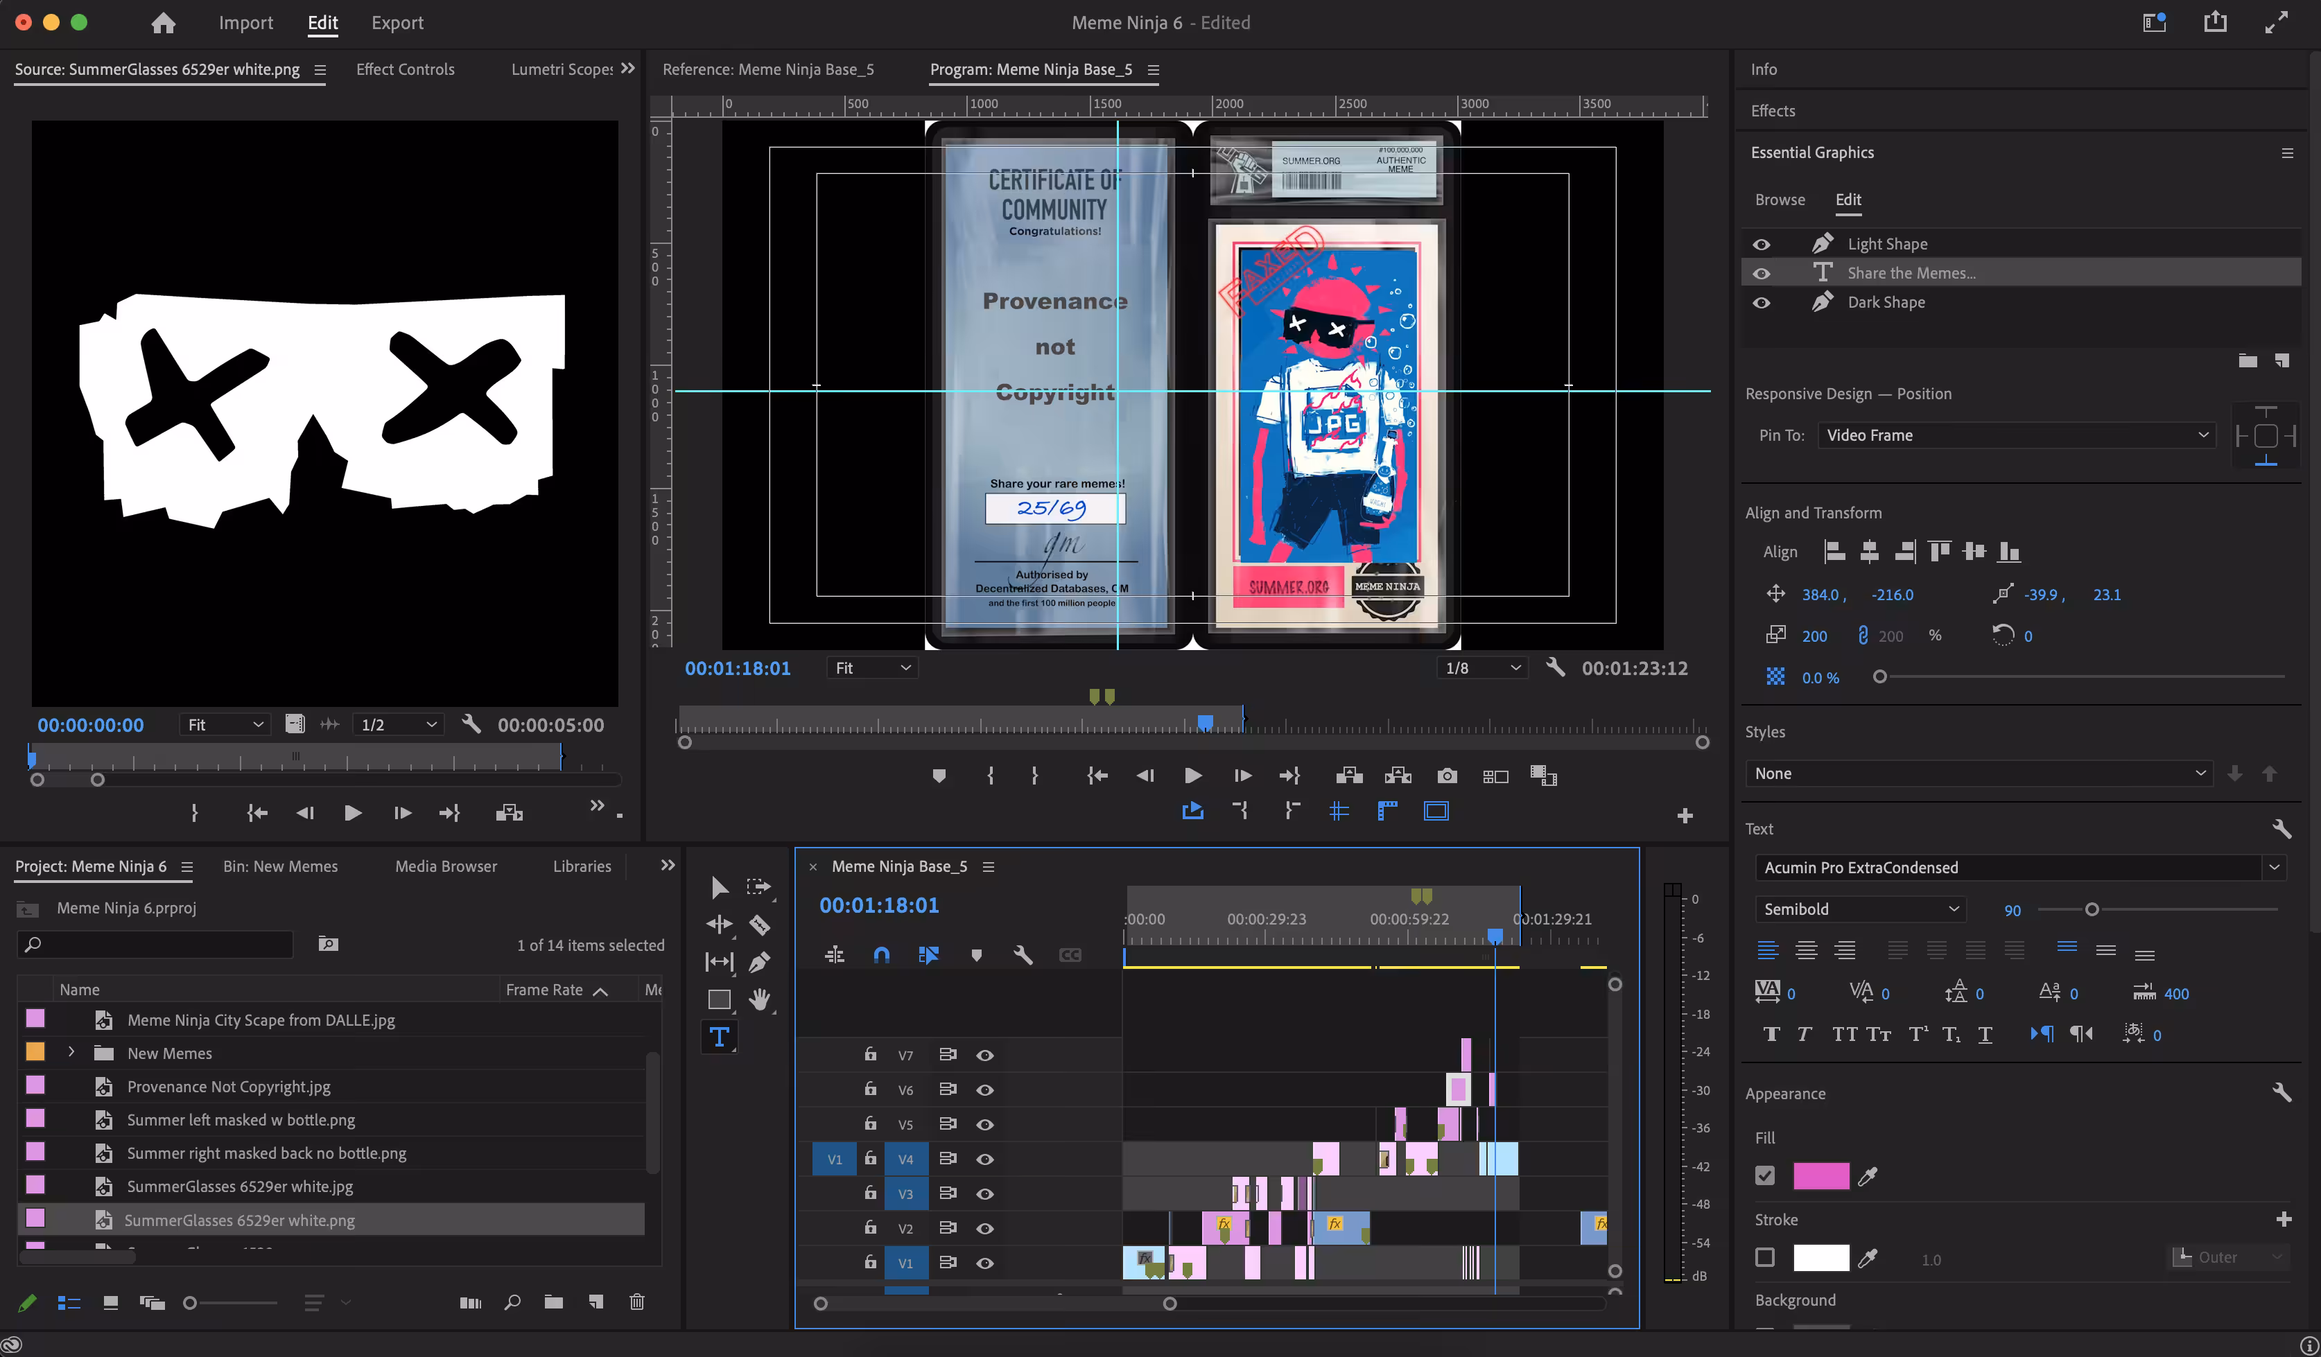The width and height of the screenshot is (2321, 1357).
Task: Click Extract button in Program monitor
Action: 1398,776
